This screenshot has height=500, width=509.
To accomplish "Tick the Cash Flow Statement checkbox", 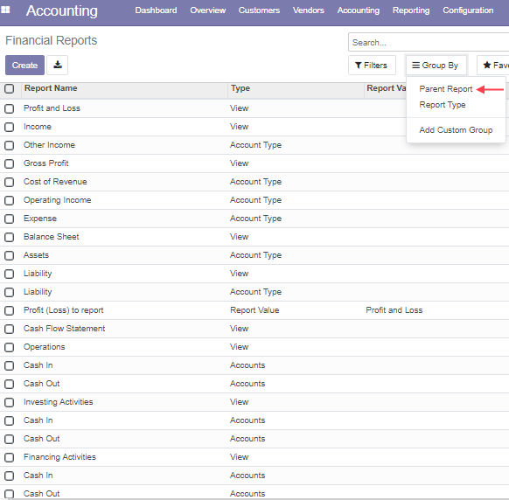I will point(10,329).
